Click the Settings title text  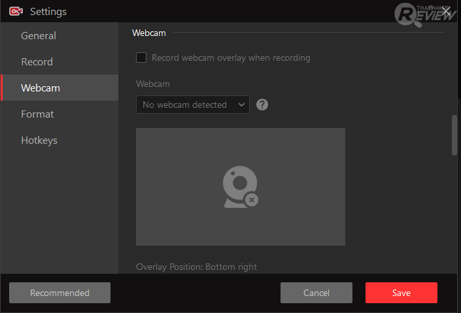(x=48, y=12)
